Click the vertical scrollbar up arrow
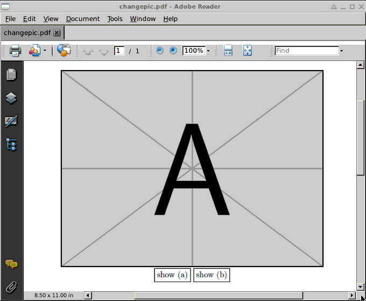Screen dimensions: 366x301 click(361, 65)
